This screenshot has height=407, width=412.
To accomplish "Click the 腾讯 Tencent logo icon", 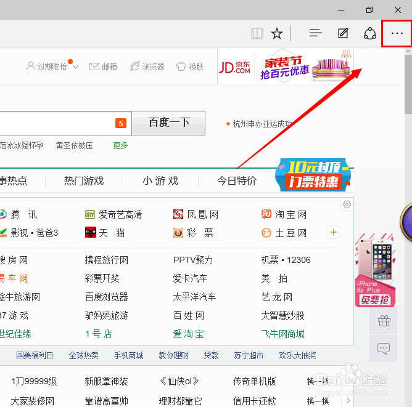I will pos(2,214).
